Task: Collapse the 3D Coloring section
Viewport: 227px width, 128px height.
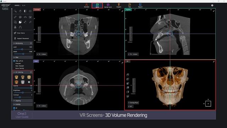Action: pyautogui.click(x=14, y=72)
